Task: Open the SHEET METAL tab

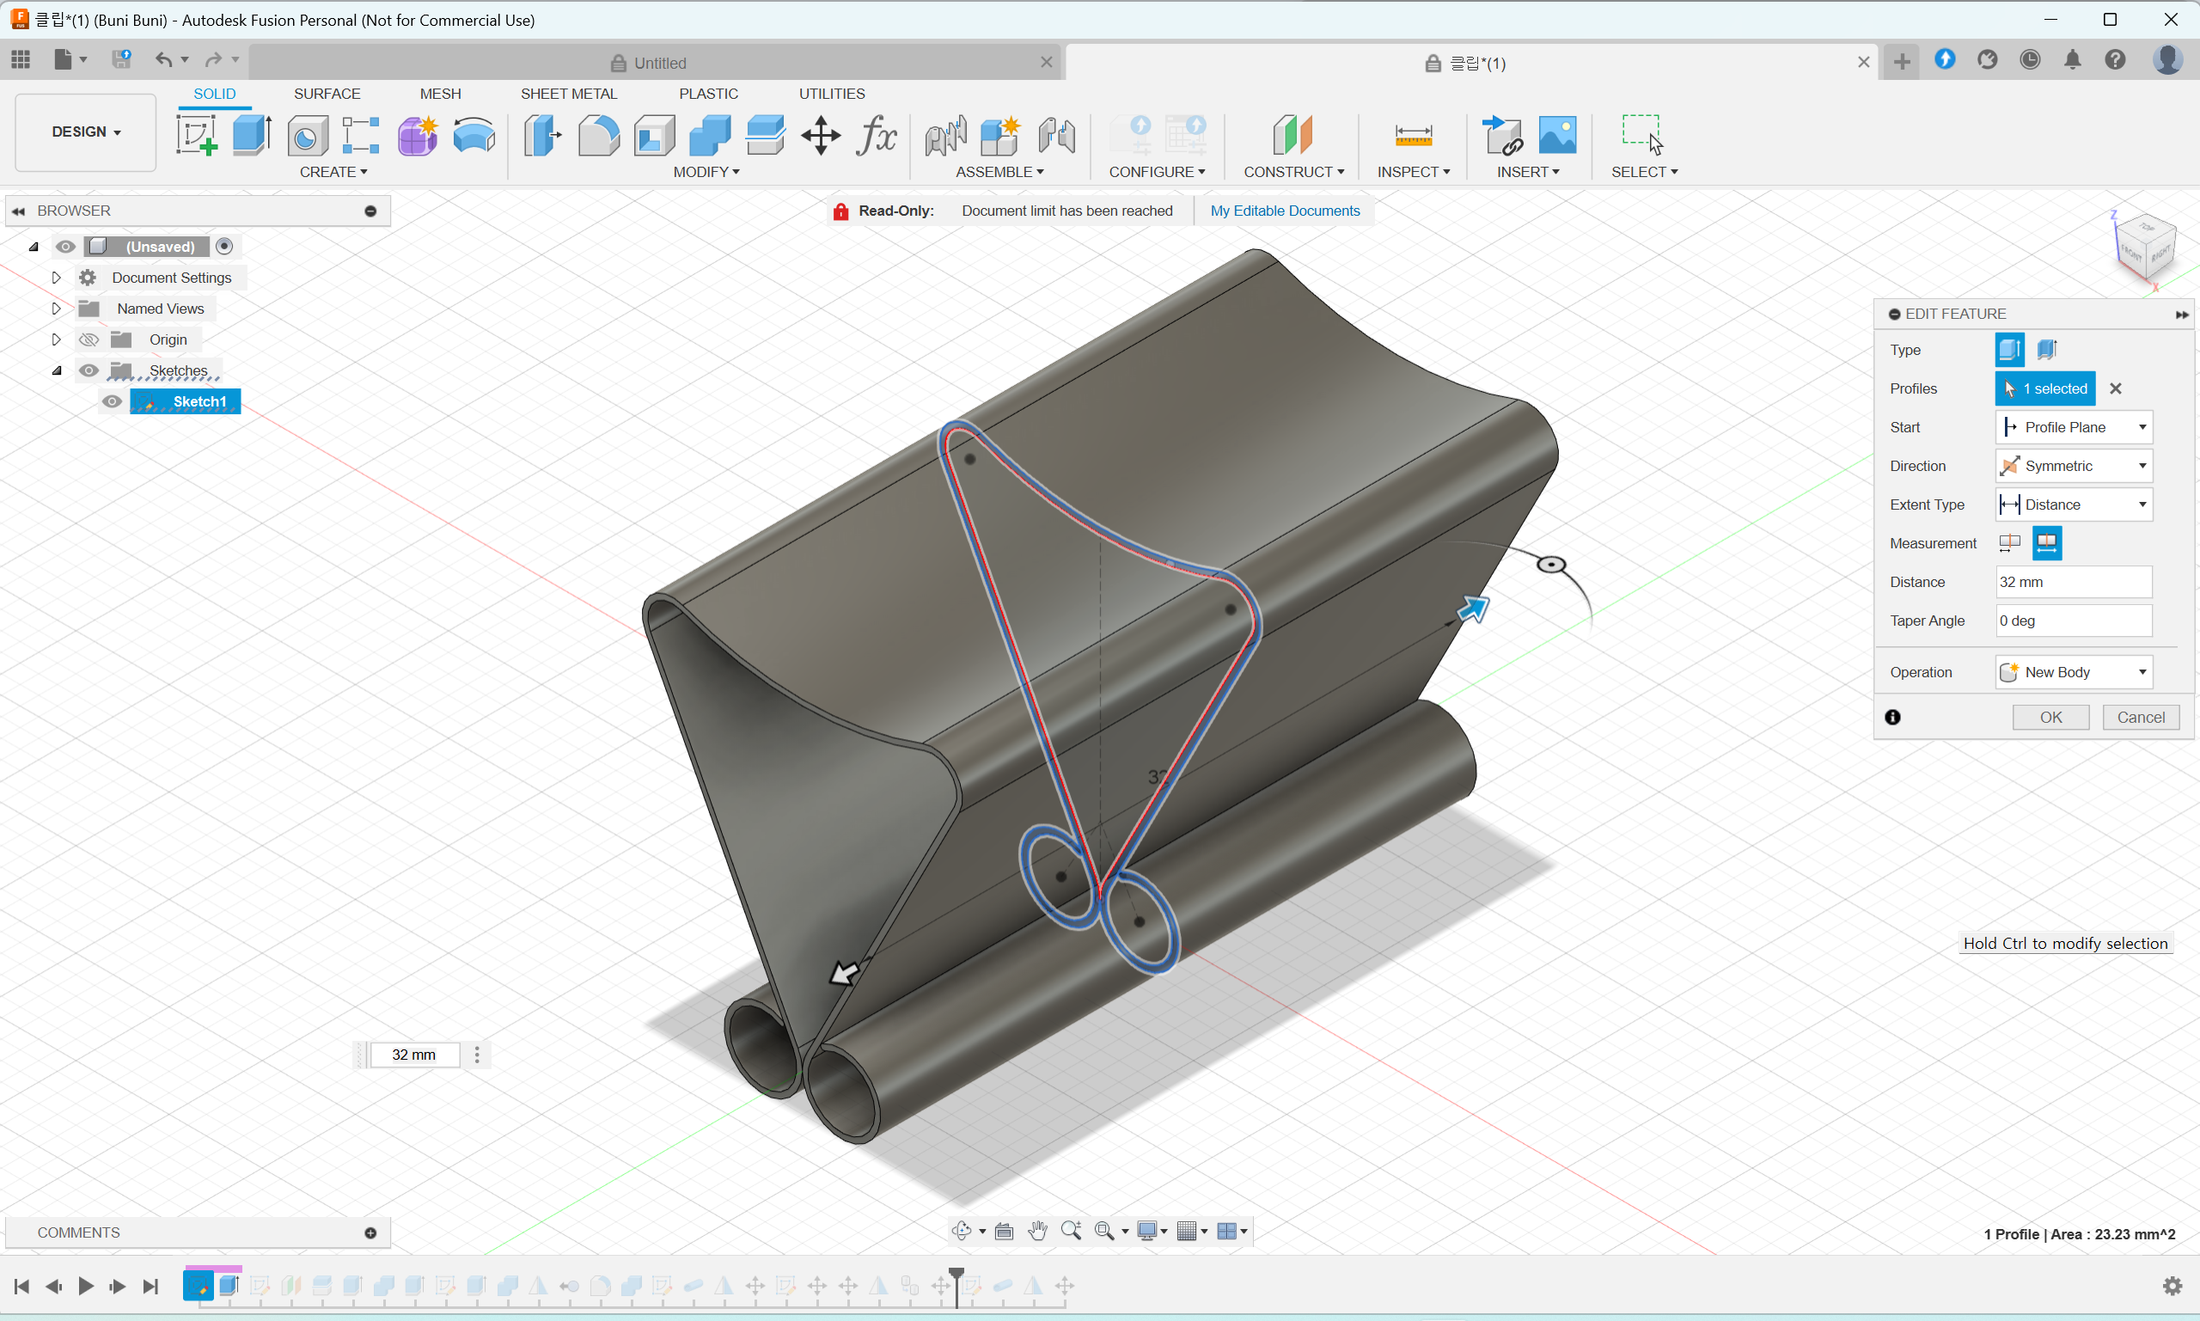Action: click(568, 94)
